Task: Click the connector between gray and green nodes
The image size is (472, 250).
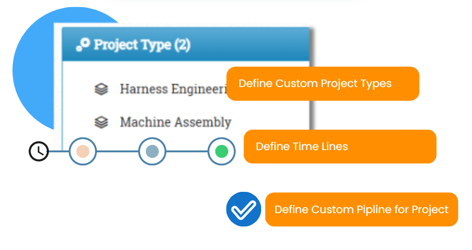Action: tap(187, 151)
